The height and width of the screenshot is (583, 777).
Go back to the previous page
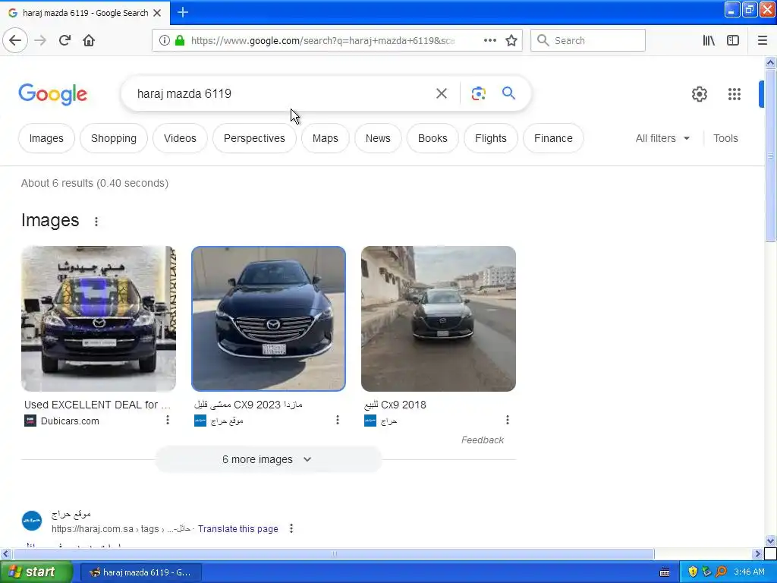(15, 40)
